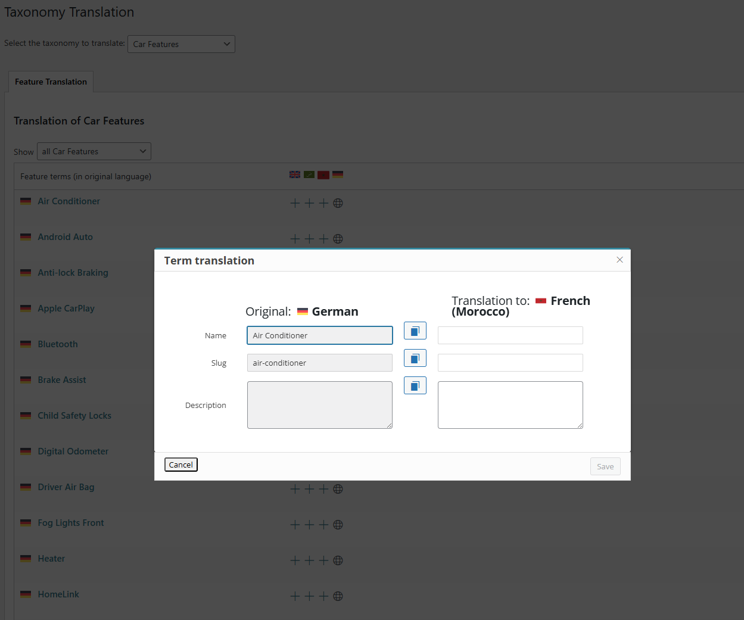Copy the original Slug to translation
Screen dimensions: 744x620
pos(415,358)
